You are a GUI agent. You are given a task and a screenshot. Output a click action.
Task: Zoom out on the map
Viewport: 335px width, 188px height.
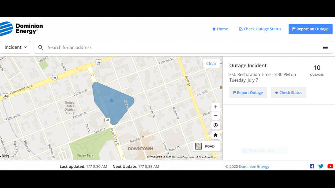pos(216,116)
